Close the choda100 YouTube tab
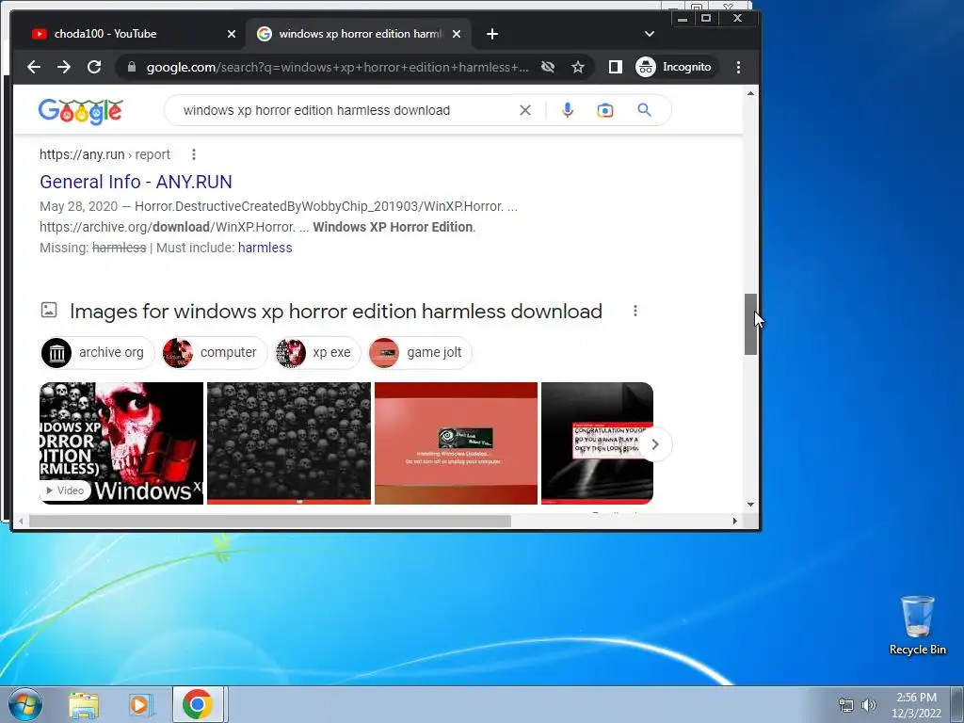964x723 pixels. pos(232,34)
